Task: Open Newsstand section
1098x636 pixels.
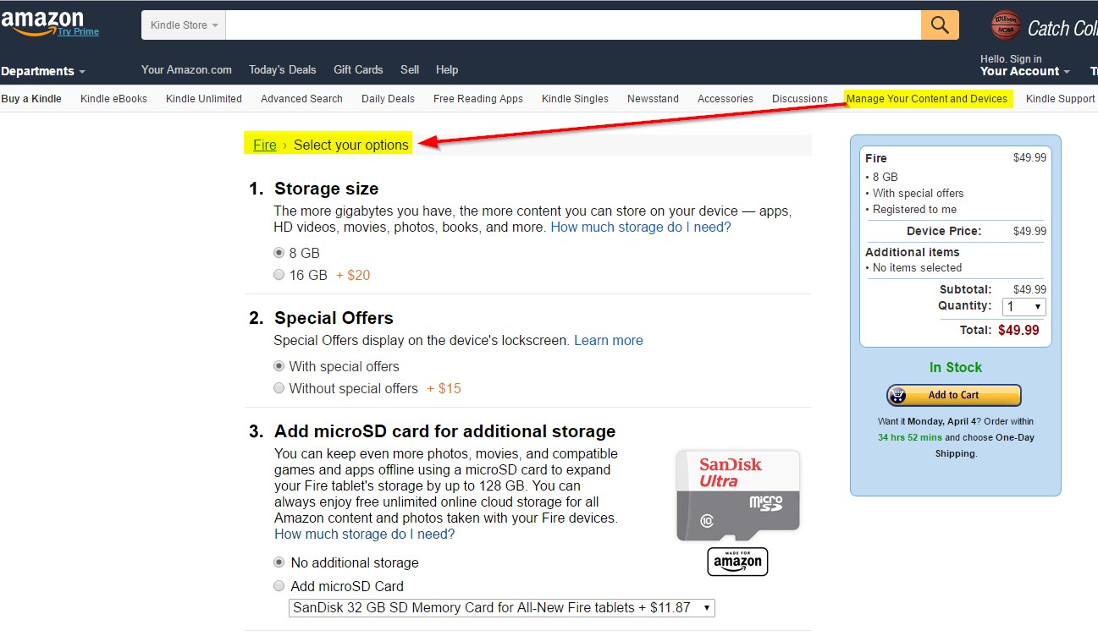Action: pos(653,99)
